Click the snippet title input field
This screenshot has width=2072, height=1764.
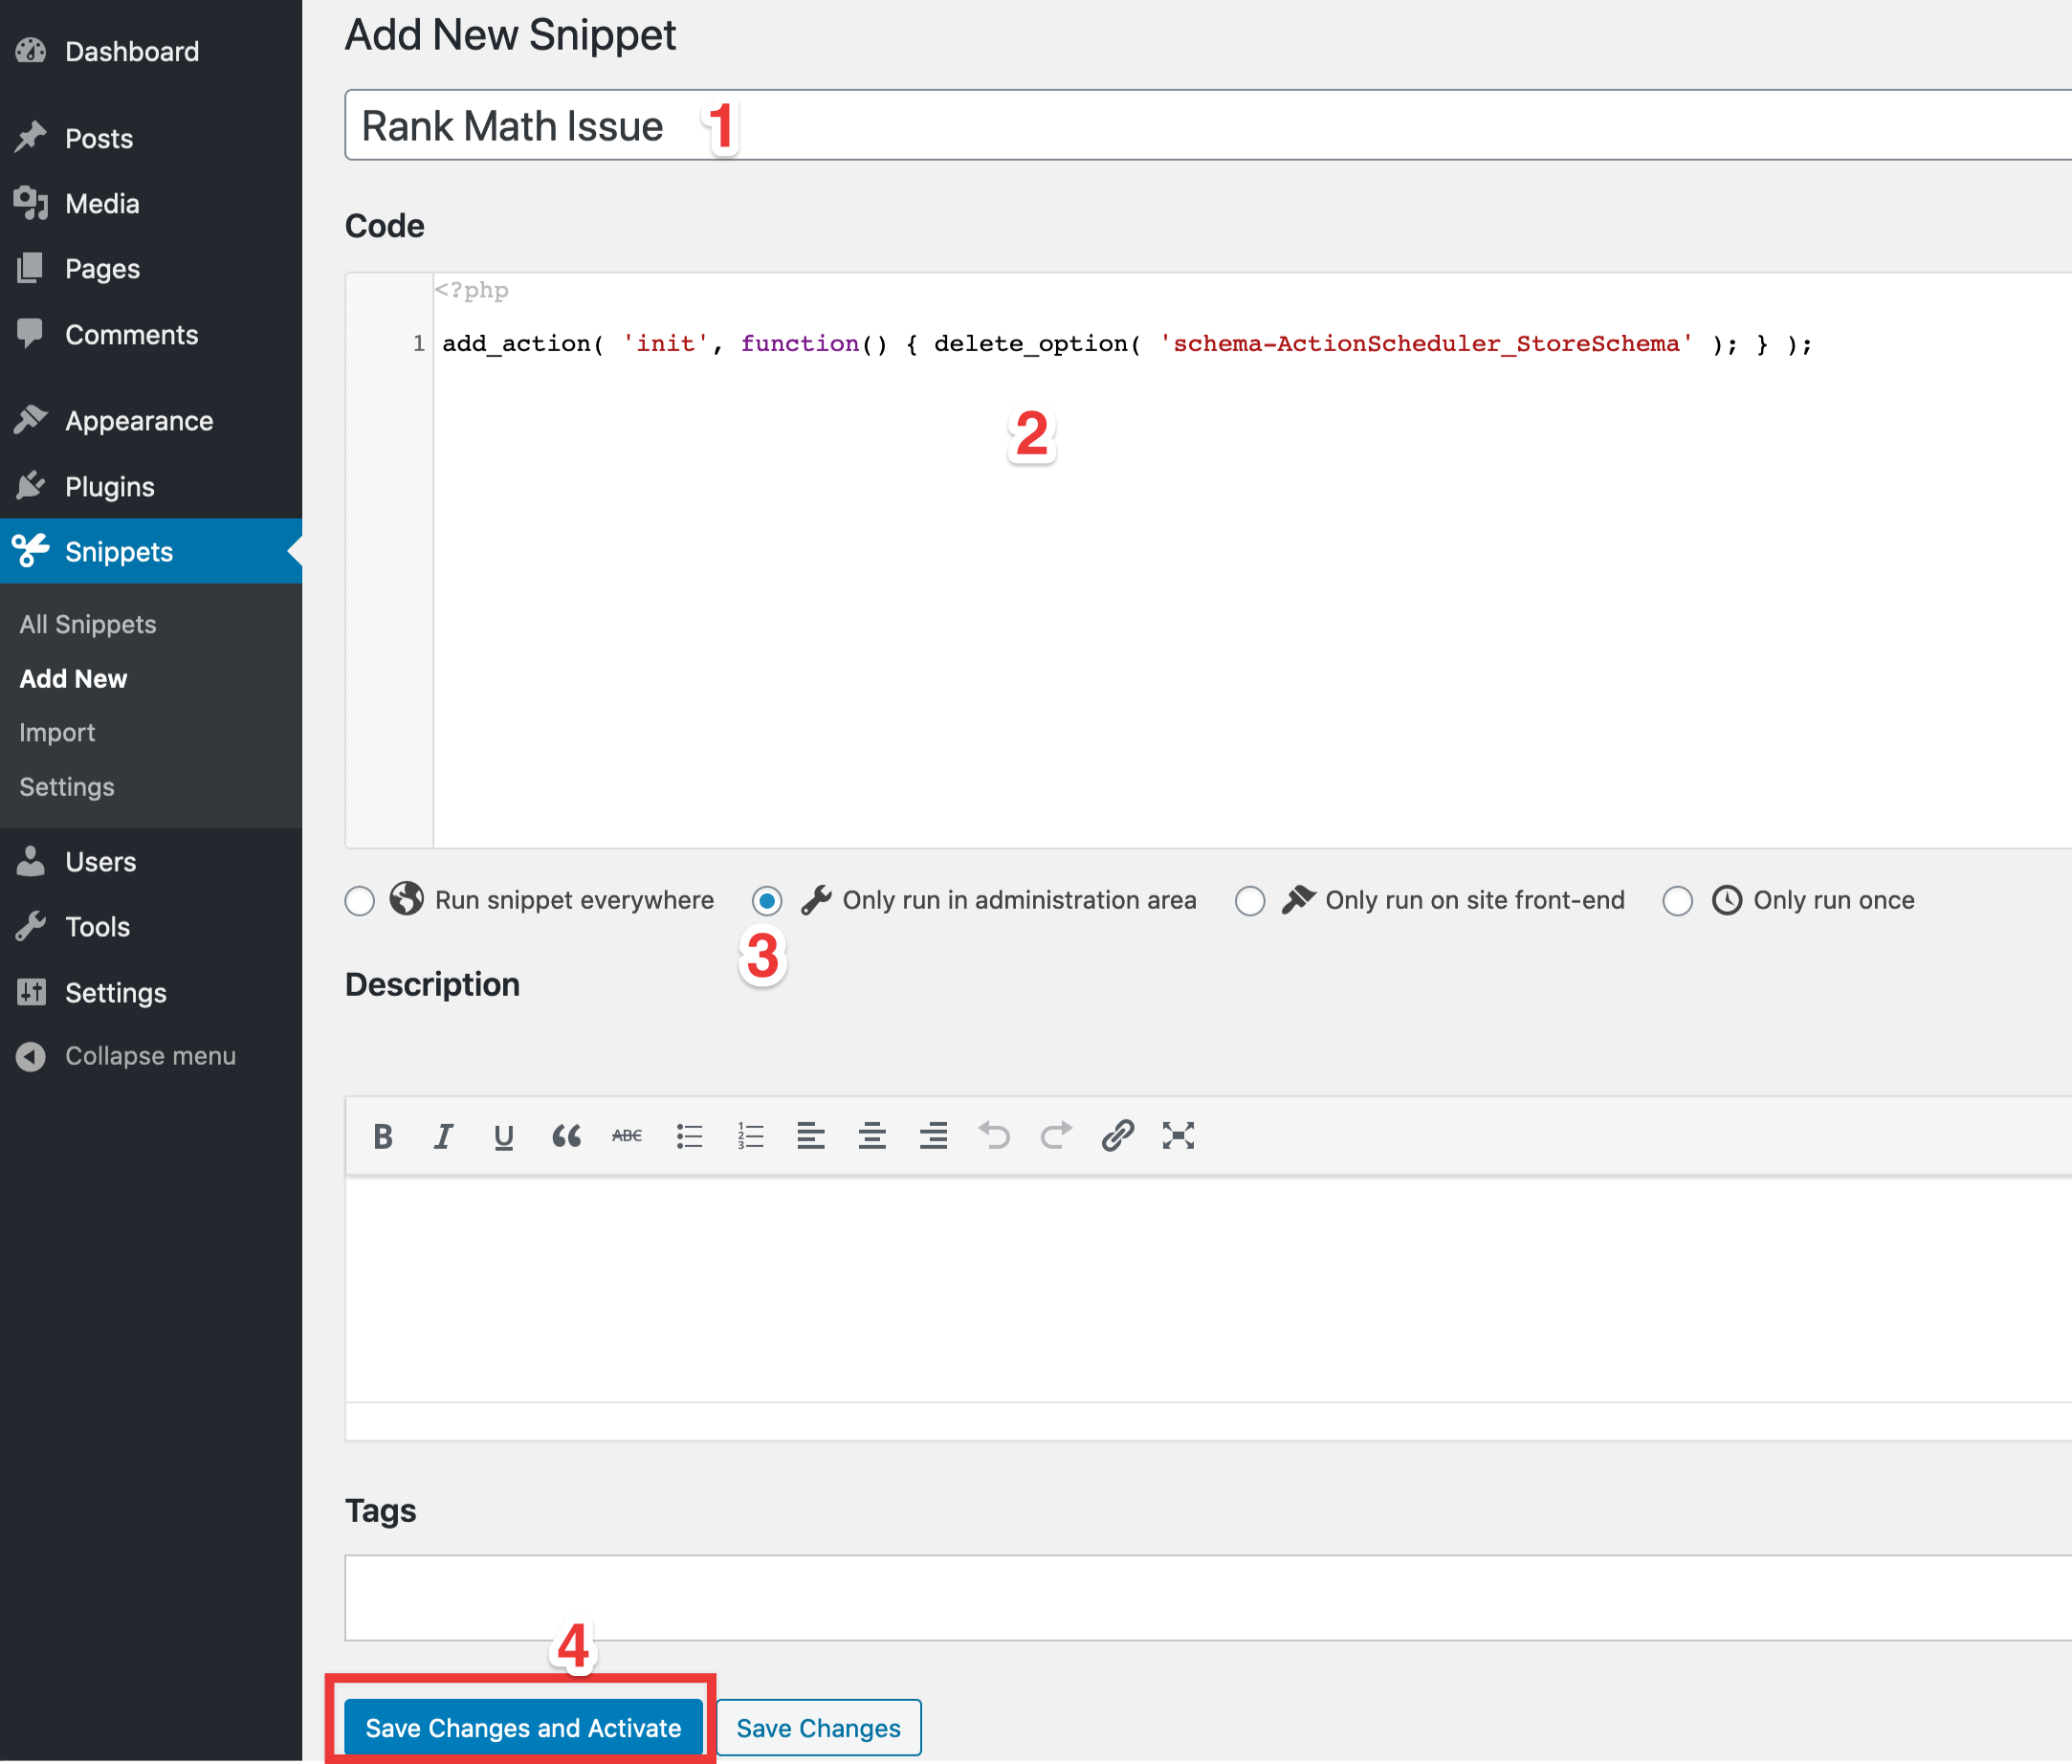(1208, 125)
